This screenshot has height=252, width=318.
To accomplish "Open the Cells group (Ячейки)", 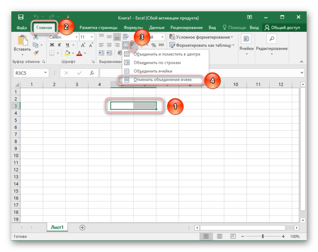I will click(x=246, y=45).
